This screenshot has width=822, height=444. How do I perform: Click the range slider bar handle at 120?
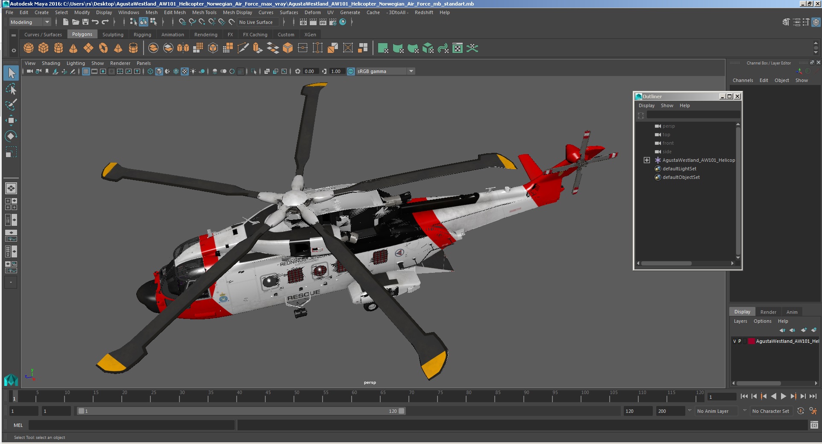(x=402, y=411)
